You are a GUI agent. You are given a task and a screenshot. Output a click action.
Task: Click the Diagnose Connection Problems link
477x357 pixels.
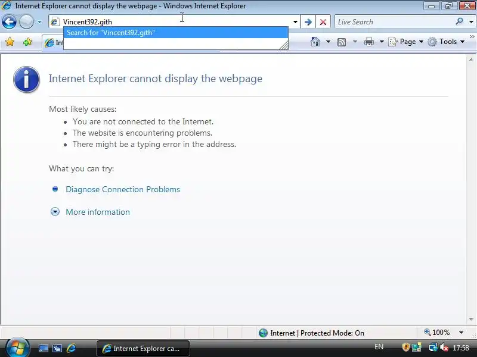tap(123, 189)
